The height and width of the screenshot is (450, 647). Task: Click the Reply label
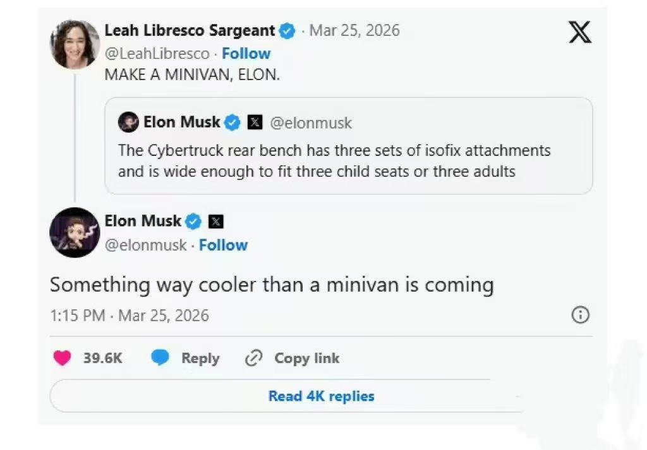200,358
